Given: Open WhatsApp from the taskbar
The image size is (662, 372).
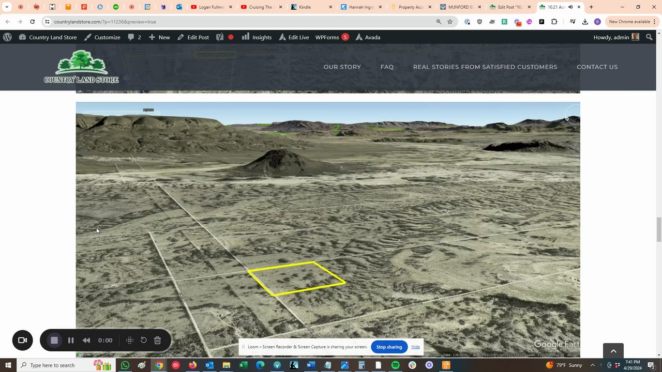Looking at the screenshot, I should pos(125,365).
